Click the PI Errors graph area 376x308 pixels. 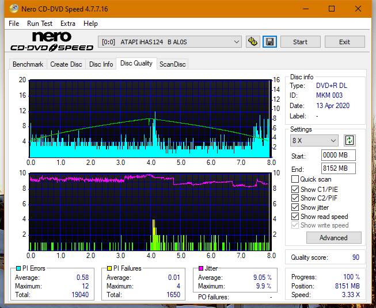point(150,119)
